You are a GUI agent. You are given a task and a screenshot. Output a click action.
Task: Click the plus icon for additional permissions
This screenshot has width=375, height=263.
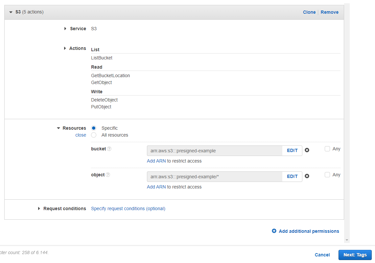274,231
